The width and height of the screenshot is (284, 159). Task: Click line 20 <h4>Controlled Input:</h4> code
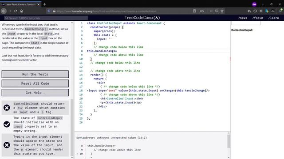coord(122,98)
